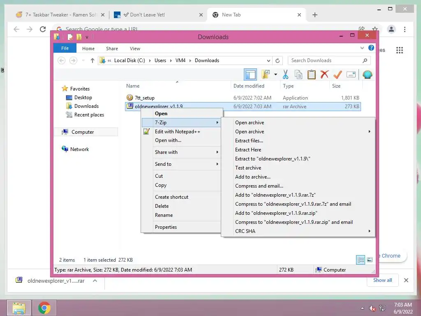Screen dimensions: 421x316
Task: Click the Properties icon in quick access toolbar
Action: [x=70, y=37]
